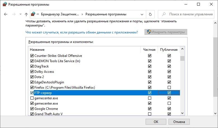Minimize the Разрешенные программы window

pyautogui.click(x=186, y=4)
